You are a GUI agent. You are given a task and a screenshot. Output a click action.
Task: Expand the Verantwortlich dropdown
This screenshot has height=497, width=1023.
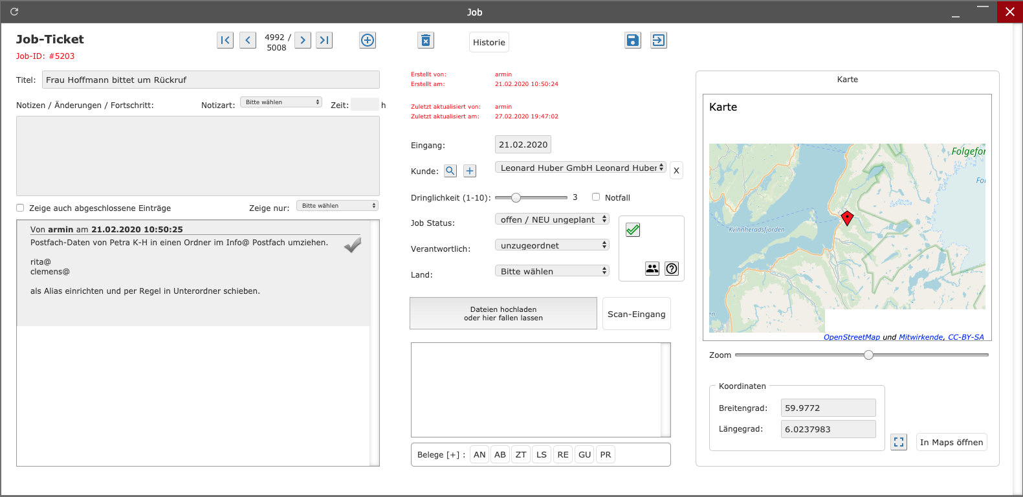[552, 245]
